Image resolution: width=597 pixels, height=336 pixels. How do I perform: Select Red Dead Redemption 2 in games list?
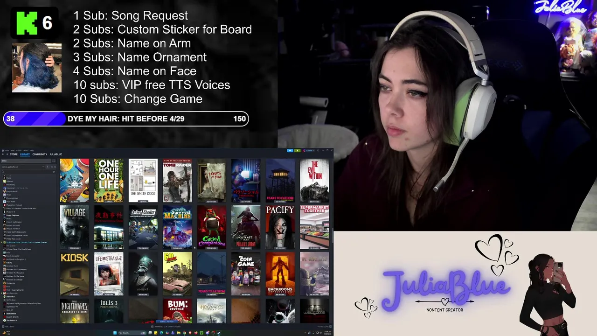(x=15, y=259)
